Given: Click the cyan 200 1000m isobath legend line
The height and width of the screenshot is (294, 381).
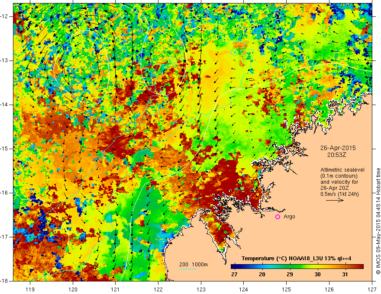Looking at the screenshot, I should pyautogui.click(x=188, y=269).
